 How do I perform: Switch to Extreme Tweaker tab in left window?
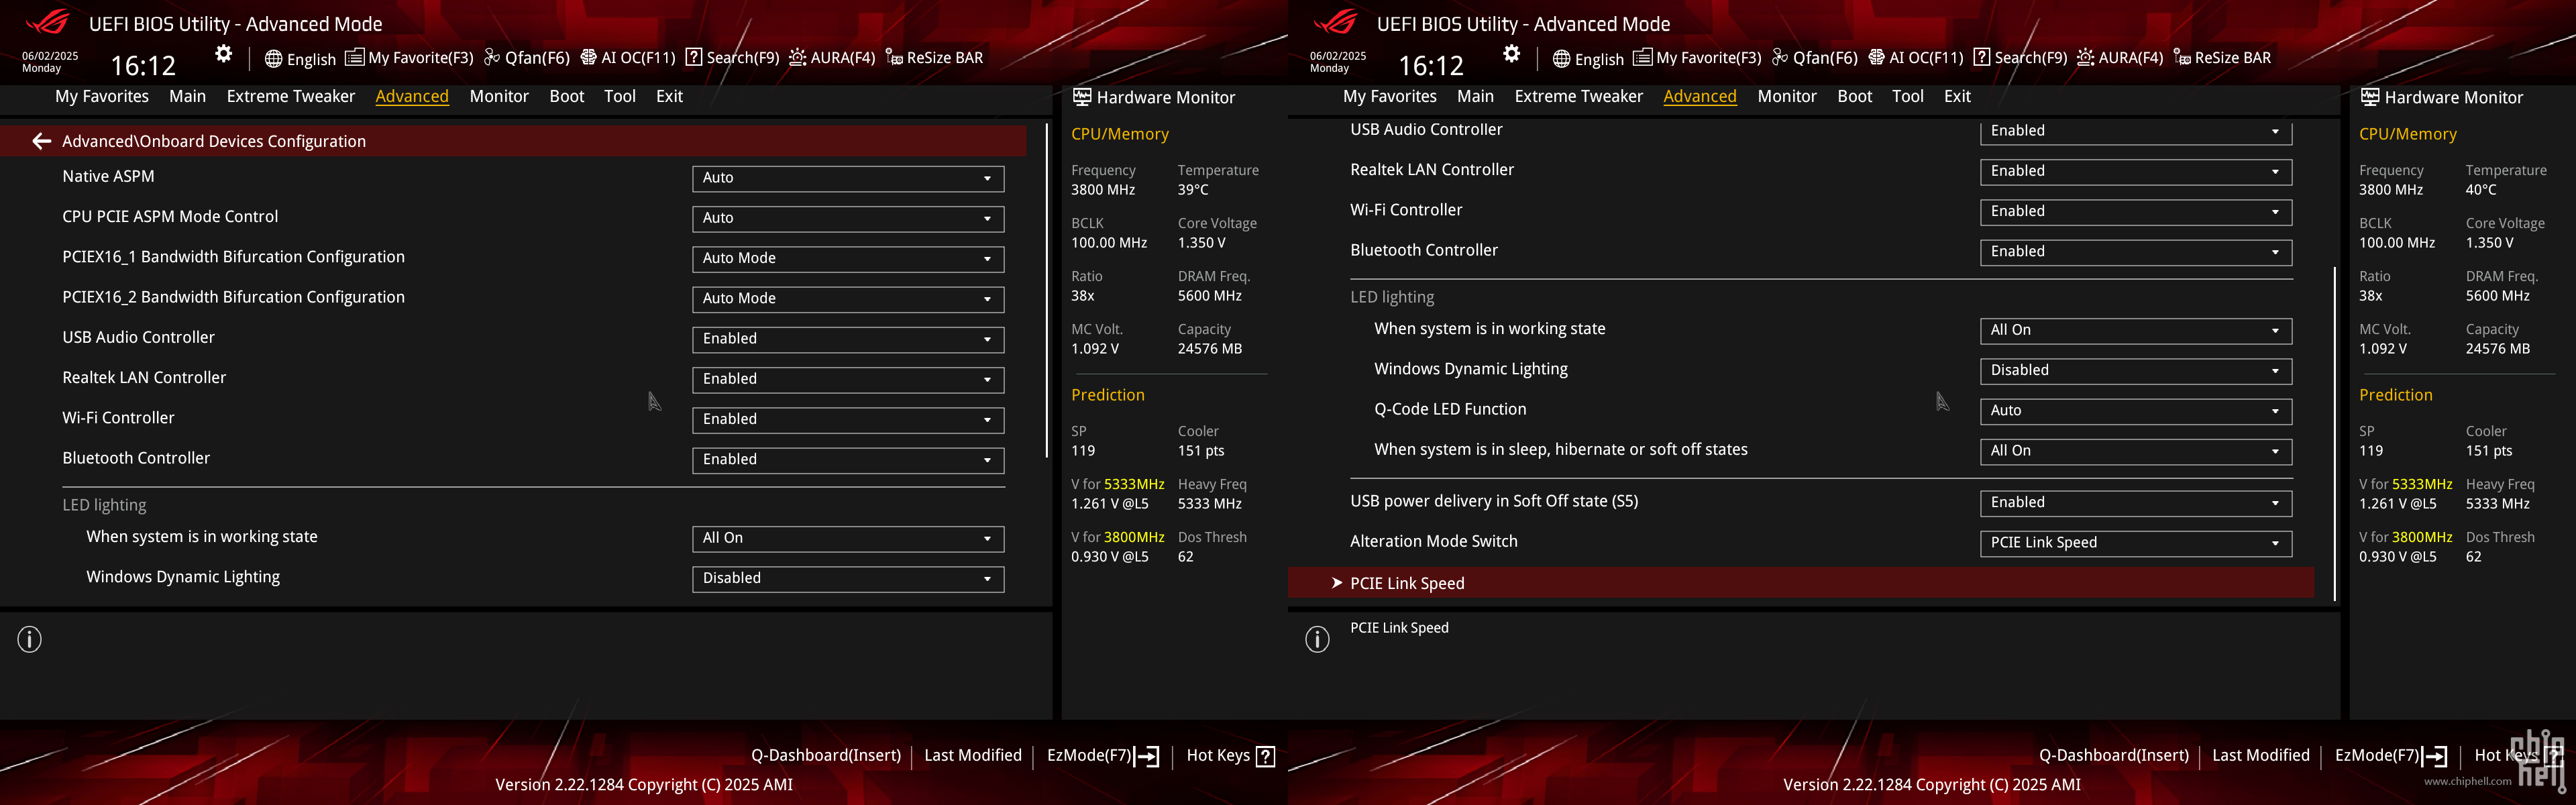click(291, 96)
